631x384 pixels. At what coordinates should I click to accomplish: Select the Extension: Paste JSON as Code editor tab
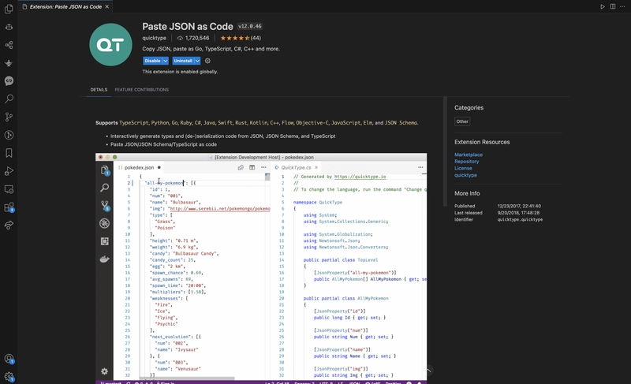[x=65, y=7]
